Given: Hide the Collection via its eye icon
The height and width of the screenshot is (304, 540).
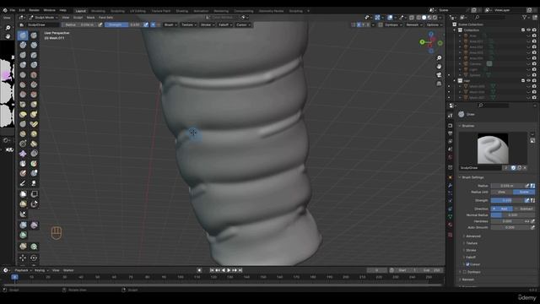Looking at the screenshot, I should pos(529,30).
